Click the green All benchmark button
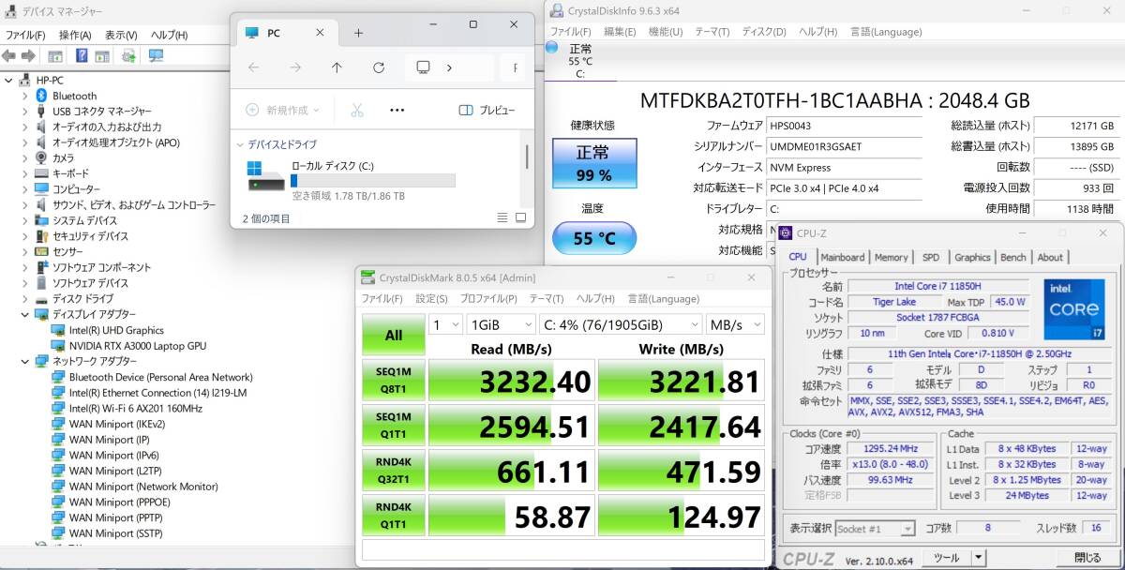 click(x=394, y=335)
